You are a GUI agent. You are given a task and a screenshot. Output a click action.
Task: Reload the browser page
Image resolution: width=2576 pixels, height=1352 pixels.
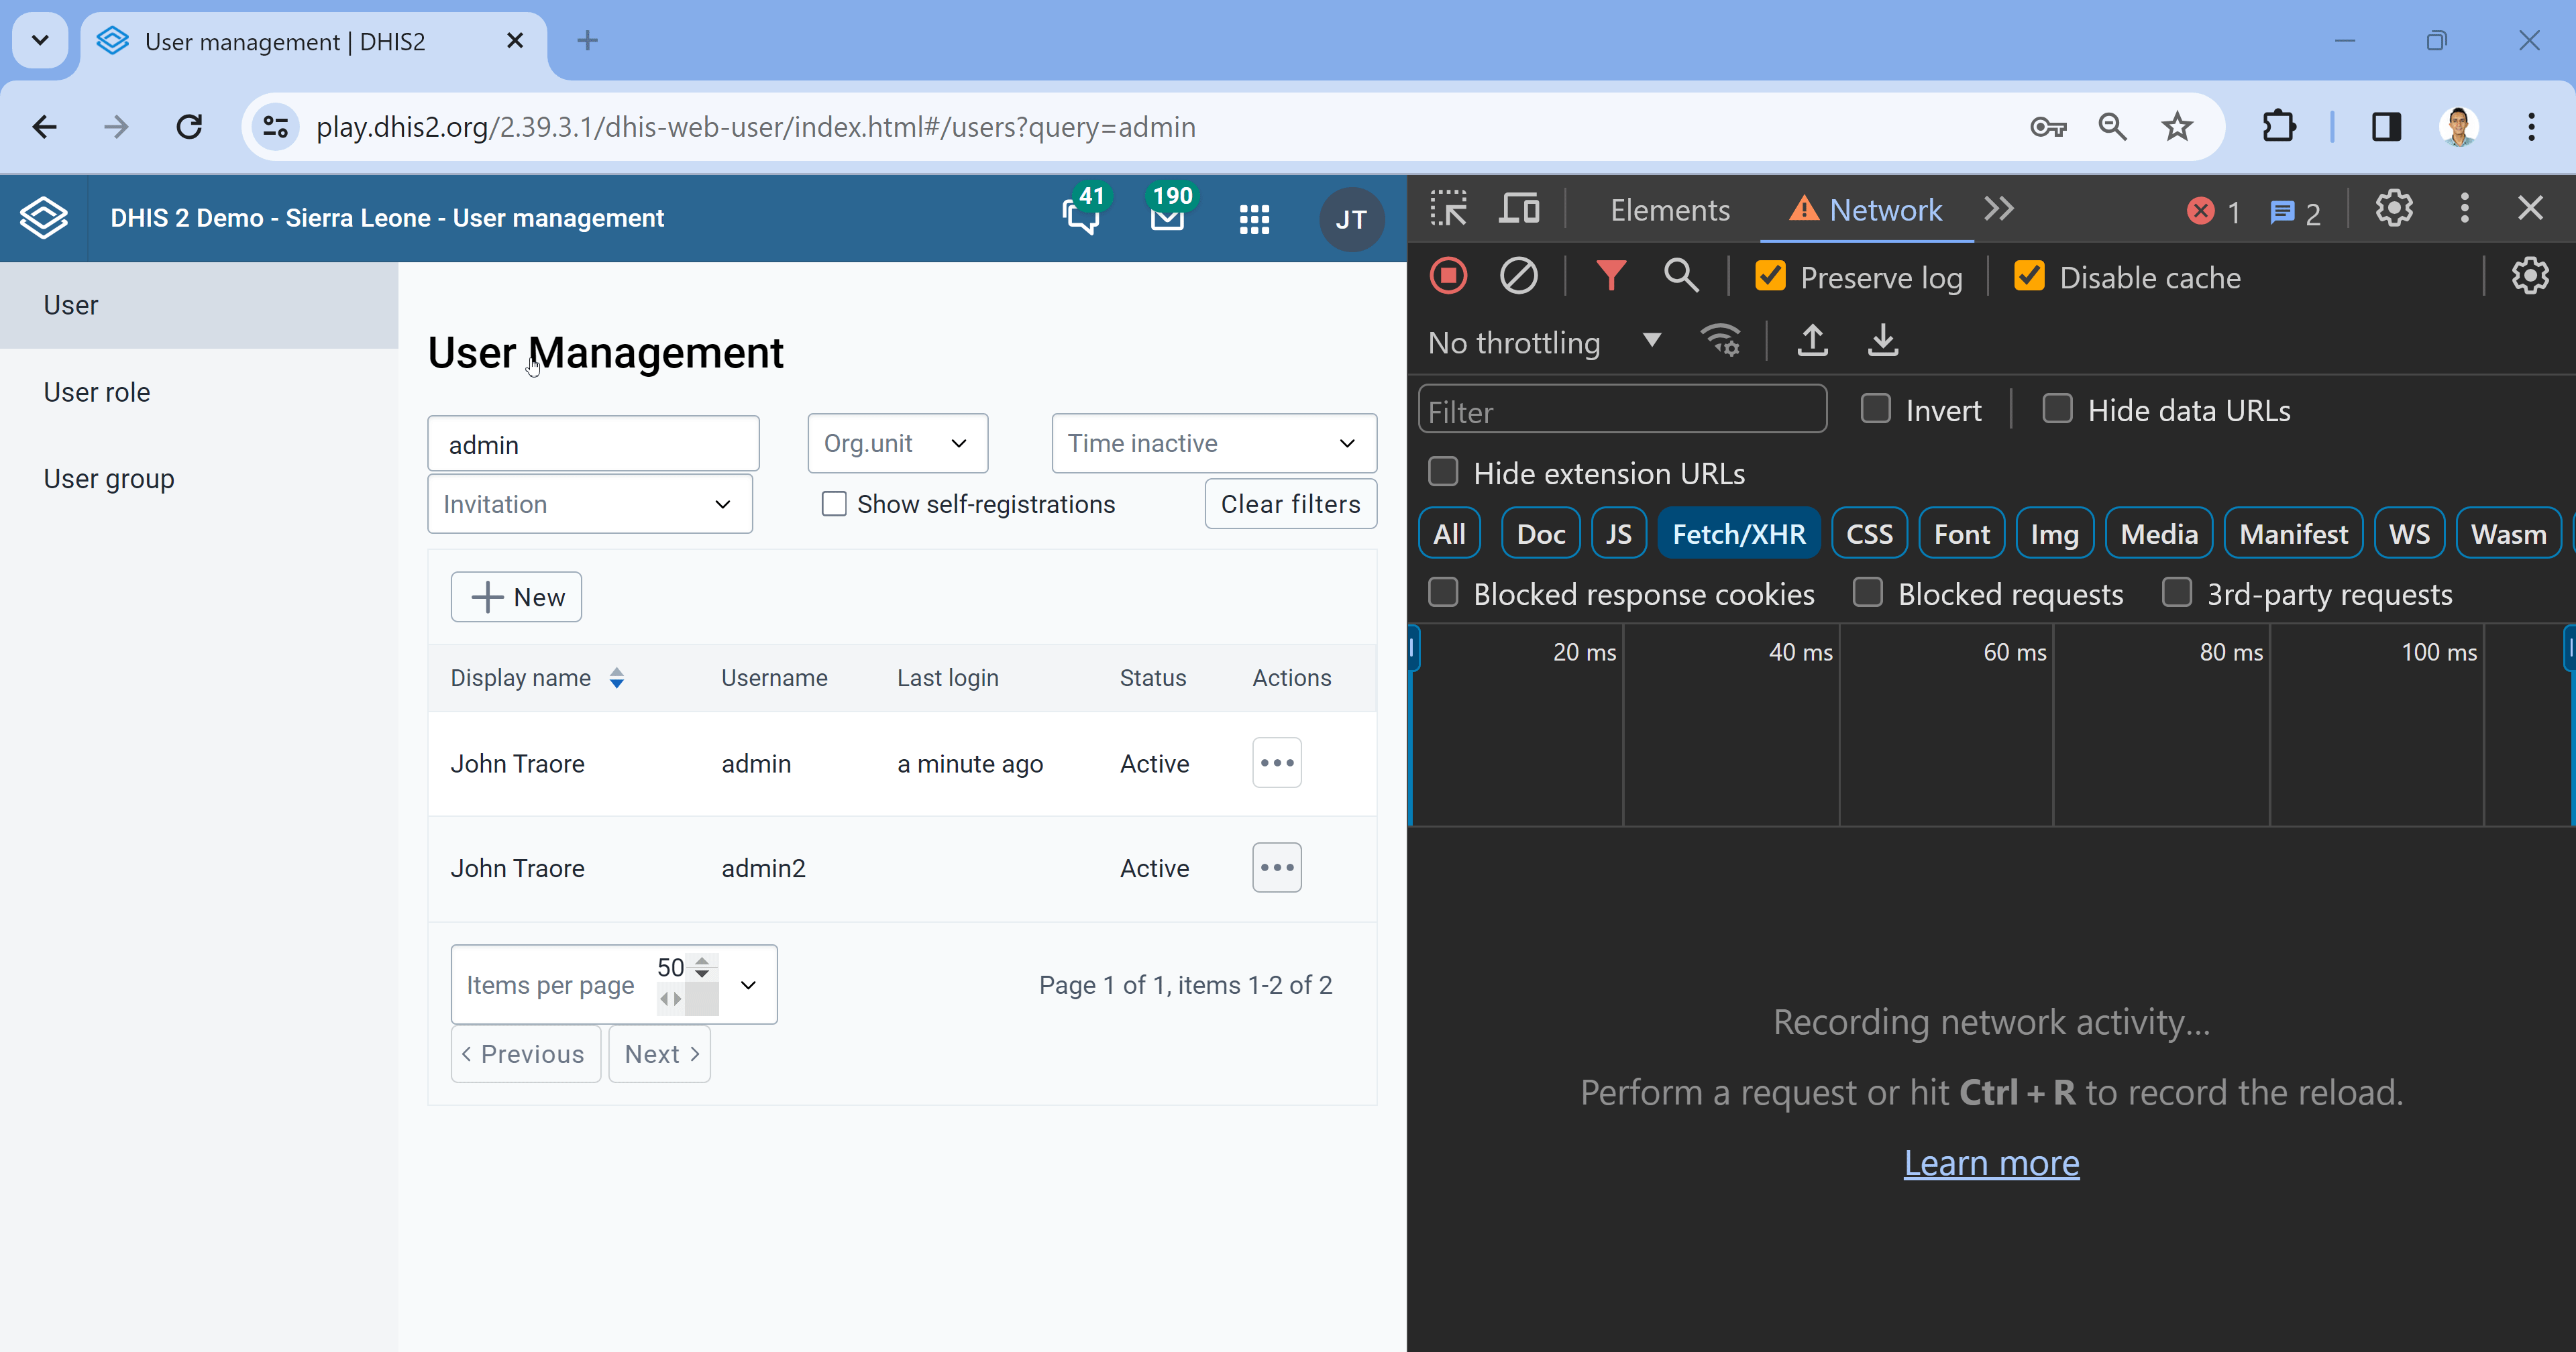point(189,127)
